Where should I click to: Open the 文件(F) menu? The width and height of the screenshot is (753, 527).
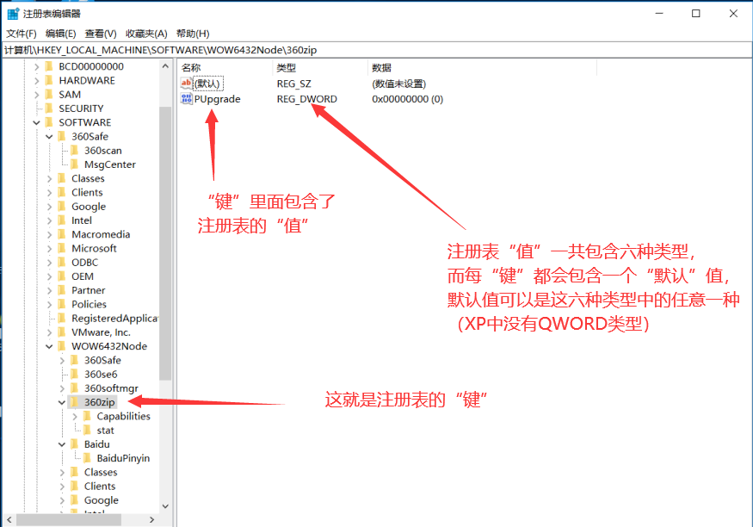point(22,34)
